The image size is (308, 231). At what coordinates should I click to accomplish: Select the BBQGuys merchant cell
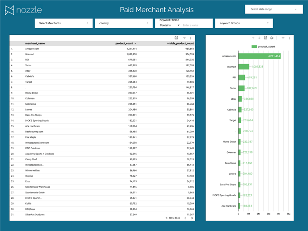pyautogui.click(x=30, y=209)
